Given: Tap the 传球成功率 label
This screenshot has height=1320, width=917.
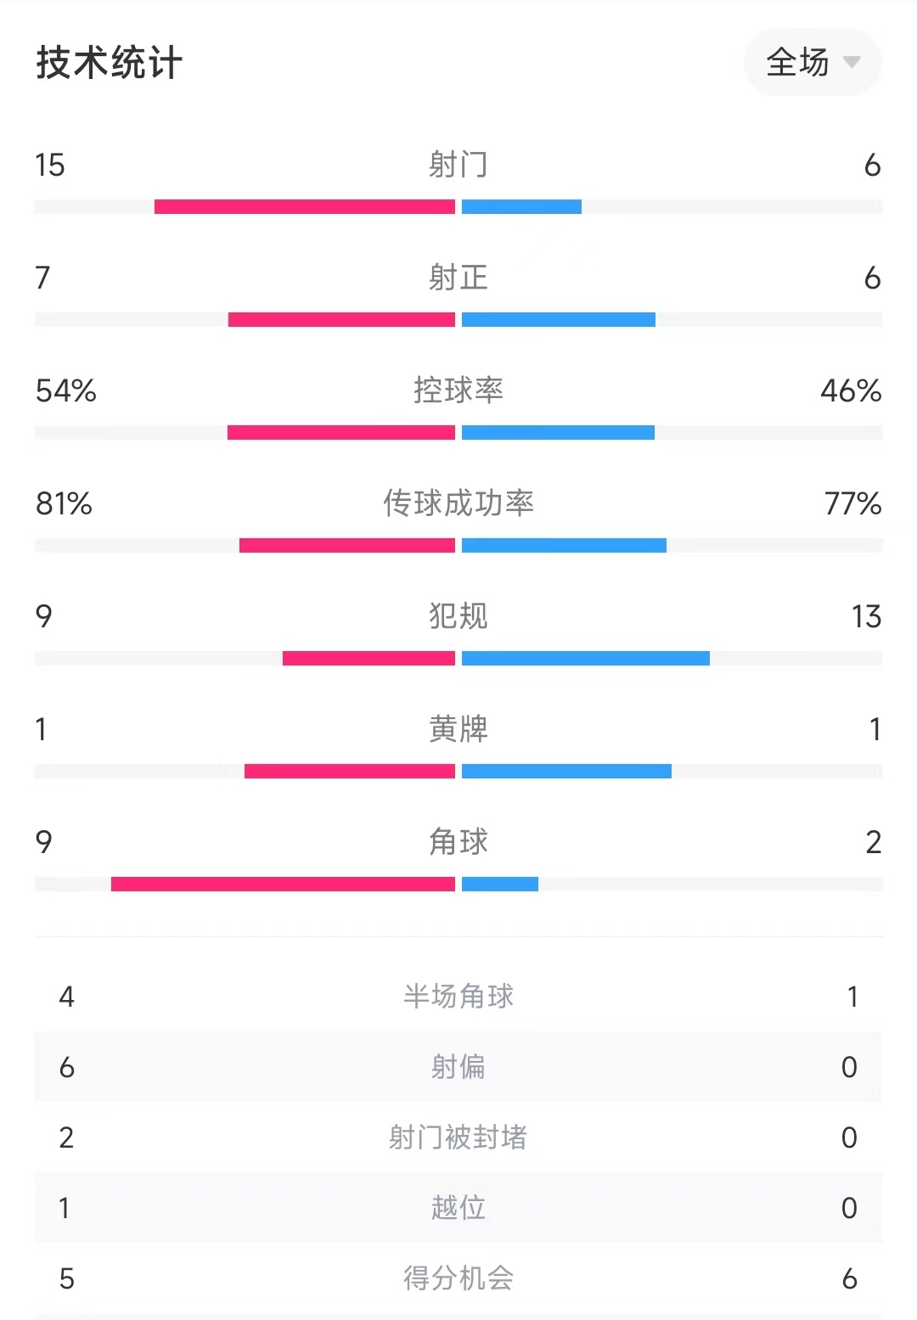Looking at the screenshot, I should pyautogui.click(x=458, y=503).
